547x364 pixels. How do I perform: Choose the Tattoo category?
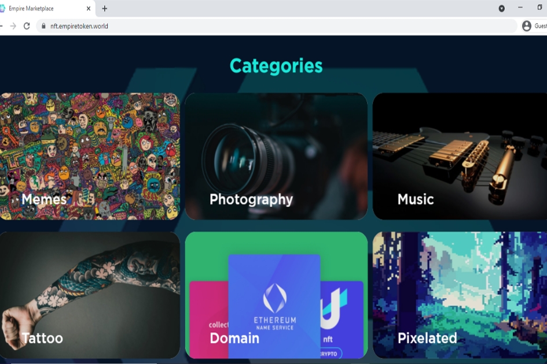click(89, 295)
